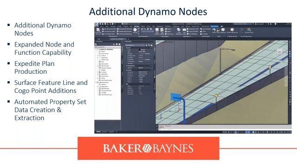Click the search field in the title bar

tap(243, 24)
